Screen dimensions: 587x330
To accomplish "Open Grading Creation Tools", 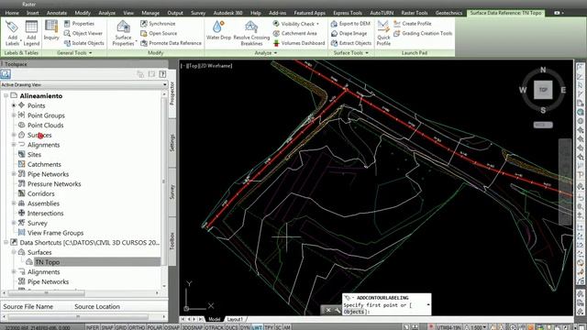I will pyautogui.click(x=423, y=33).
